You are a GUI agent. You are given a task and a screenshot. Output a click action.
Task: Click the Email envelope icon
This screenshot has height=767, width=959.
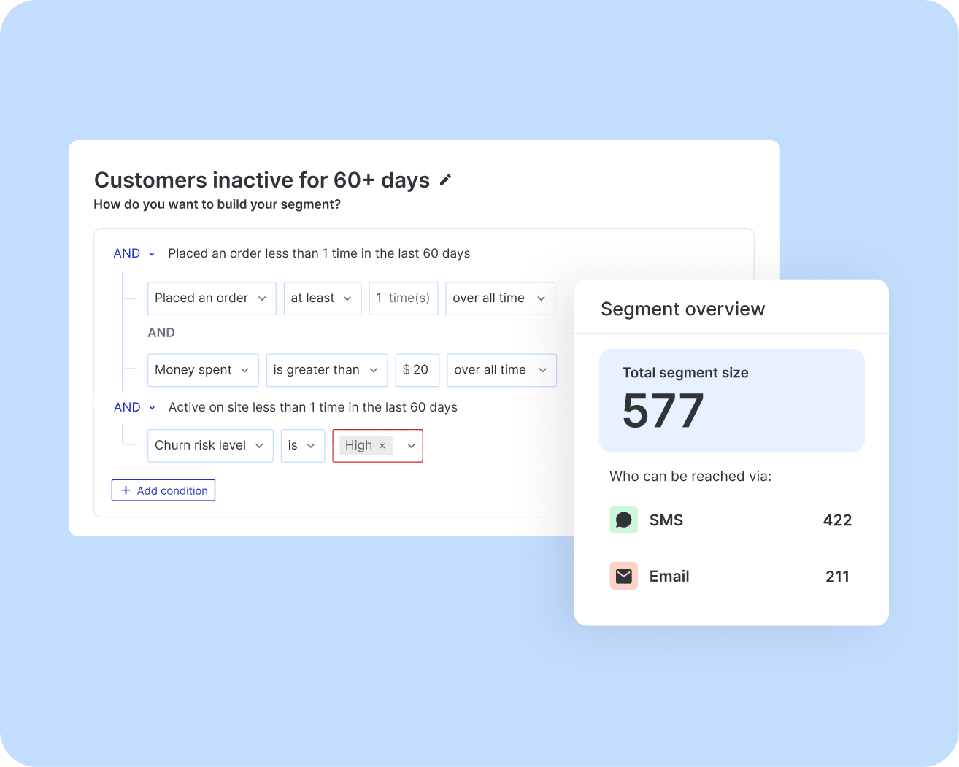pos(623,576)
